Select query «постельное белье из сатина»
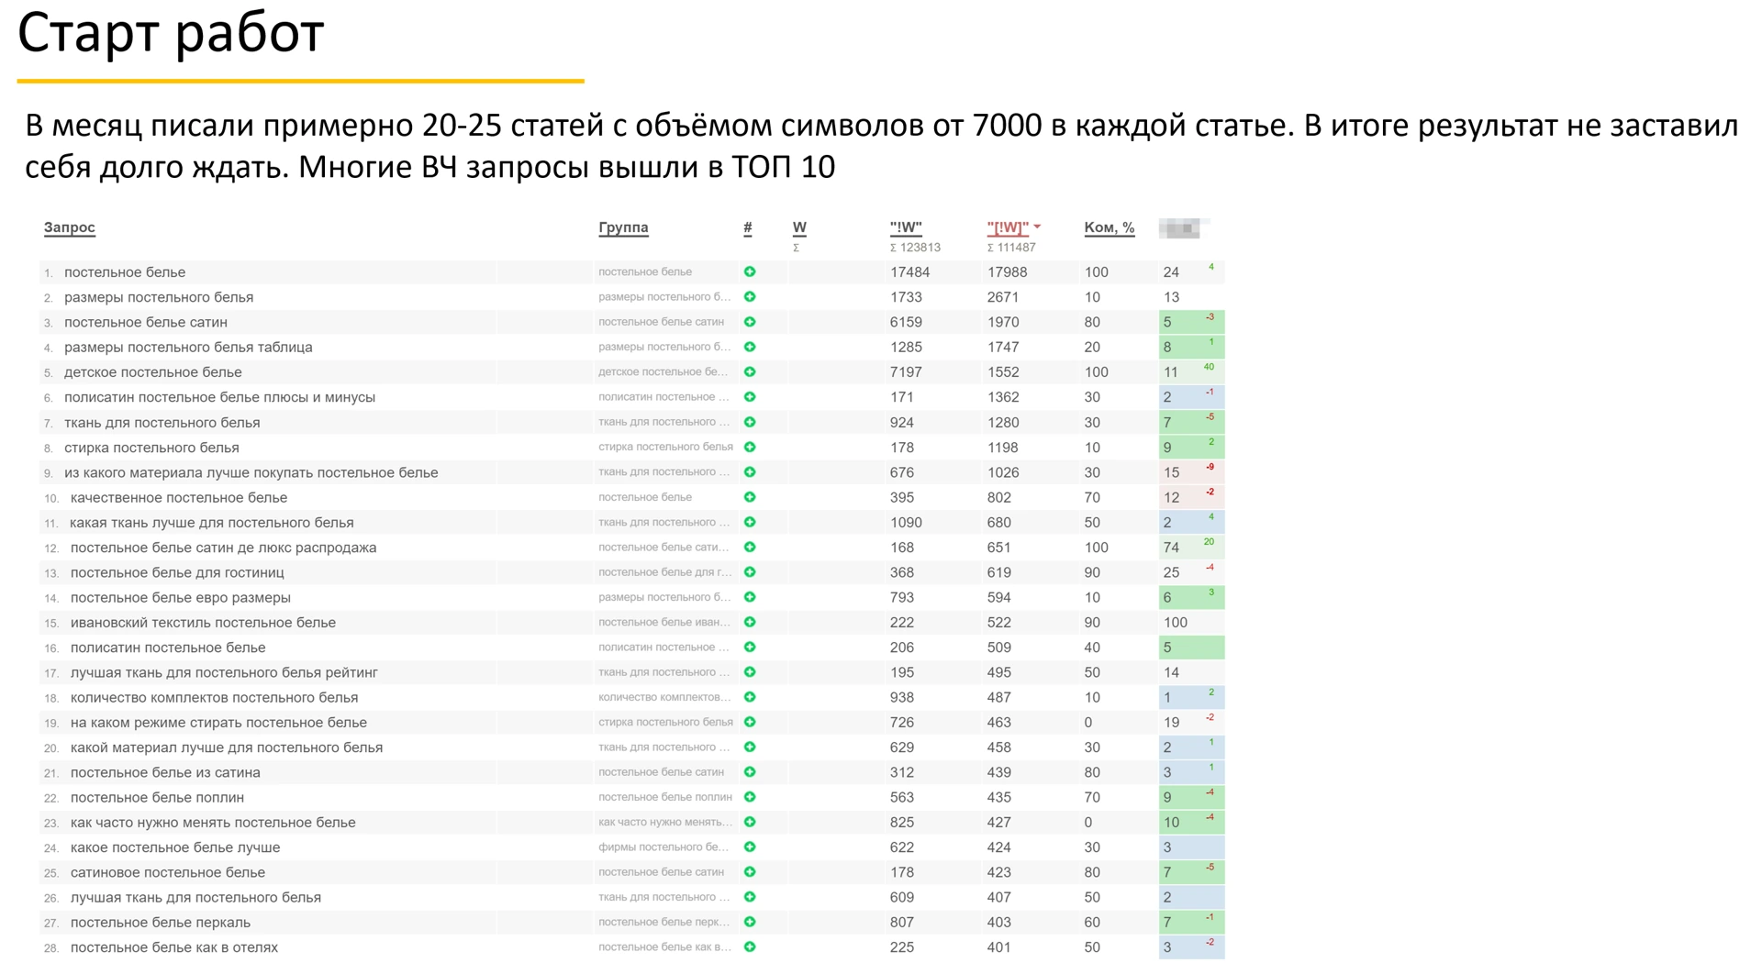This screenshot has width=1762, height=963. pos(165,773)
